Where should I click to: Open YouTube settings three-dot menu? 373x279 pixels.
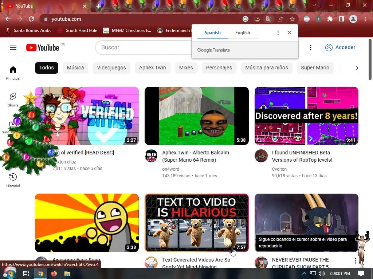coord(310,48)
